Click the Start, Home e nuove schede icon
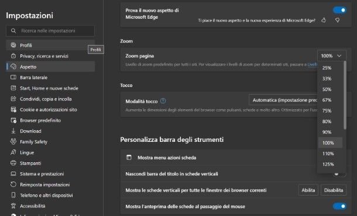Image resolution: width=357 pixels, height=216 pixels. pos(13,88)
